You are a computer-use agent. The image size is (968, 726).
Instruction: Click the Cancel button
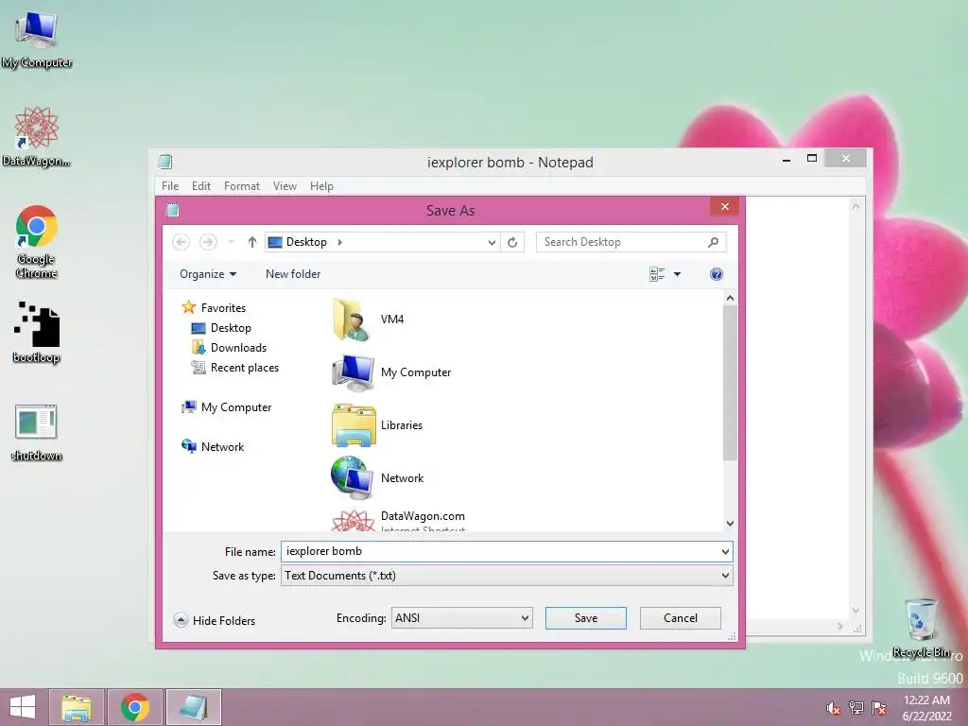tap(680, 618)
